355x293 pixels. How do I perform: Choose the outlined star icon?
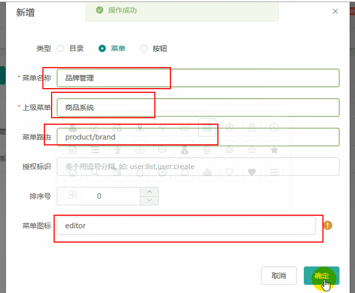click(252, 150)
